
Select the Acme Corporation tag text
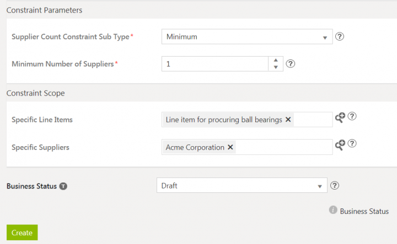(x=195, y=147)
